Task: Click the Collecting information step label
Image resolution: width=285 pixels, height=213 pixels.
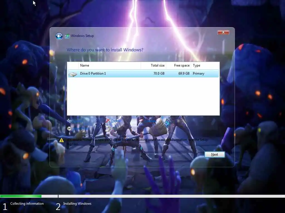Action: coord(27,204)
